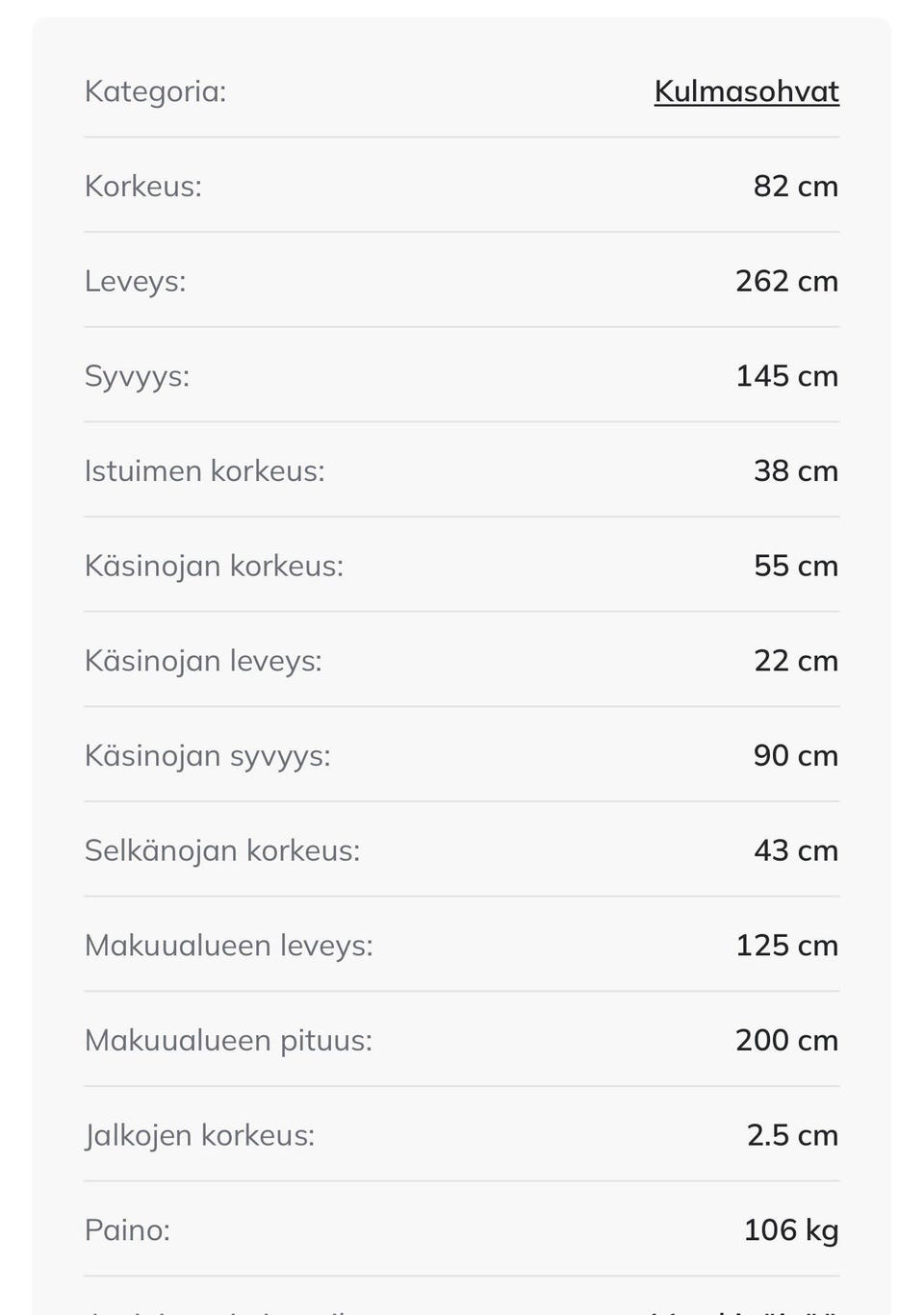Screen dimensions: 924x1315
Task: Select the Paino value 106 kg
Action: [x=790, y=1230]
